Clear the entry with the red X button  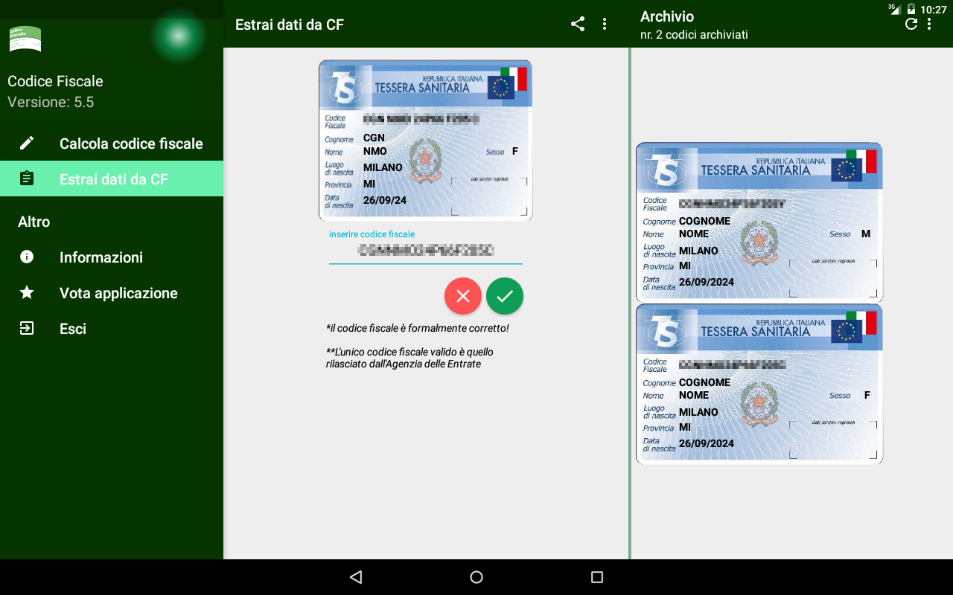(x=463, y=296)
